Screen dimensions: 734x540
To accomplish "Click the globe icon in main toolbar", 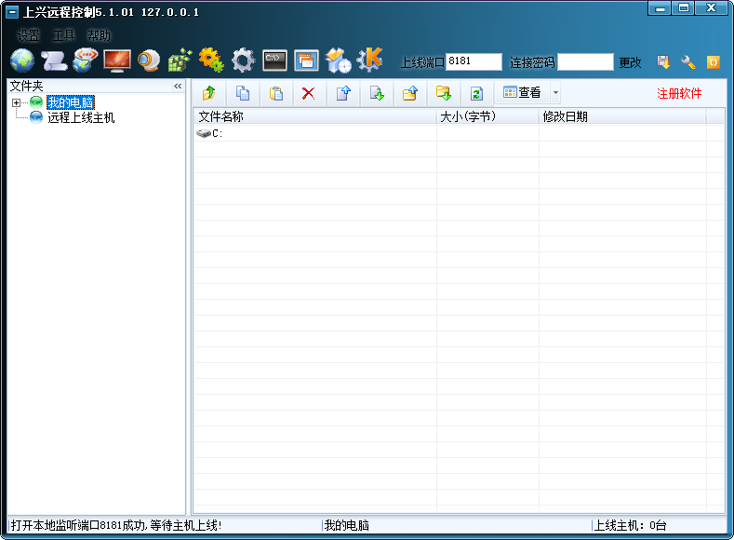I will (22, 61).
